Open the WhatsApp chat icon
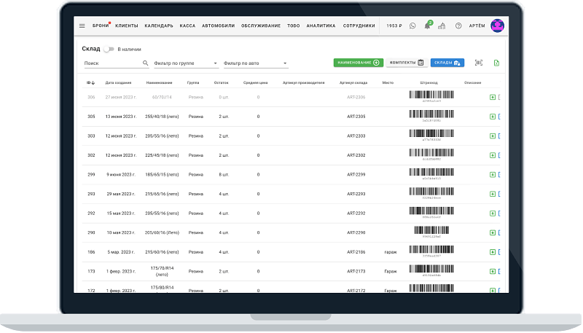 click(412, 26)
